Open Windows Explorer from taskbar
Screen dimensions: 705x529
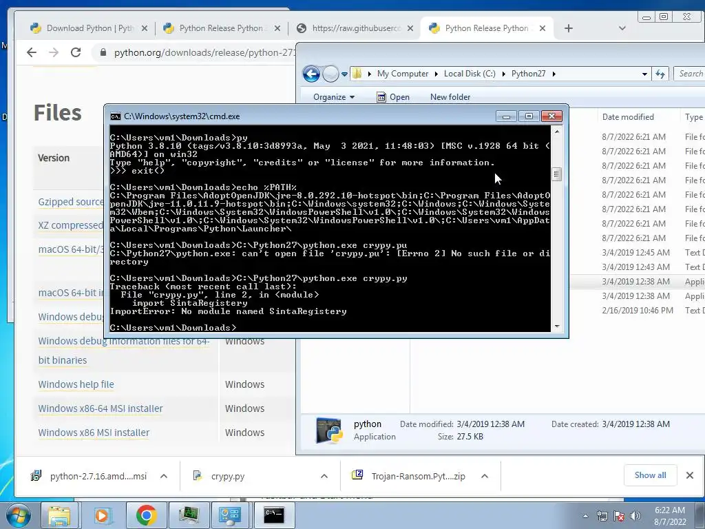[59, 515]
